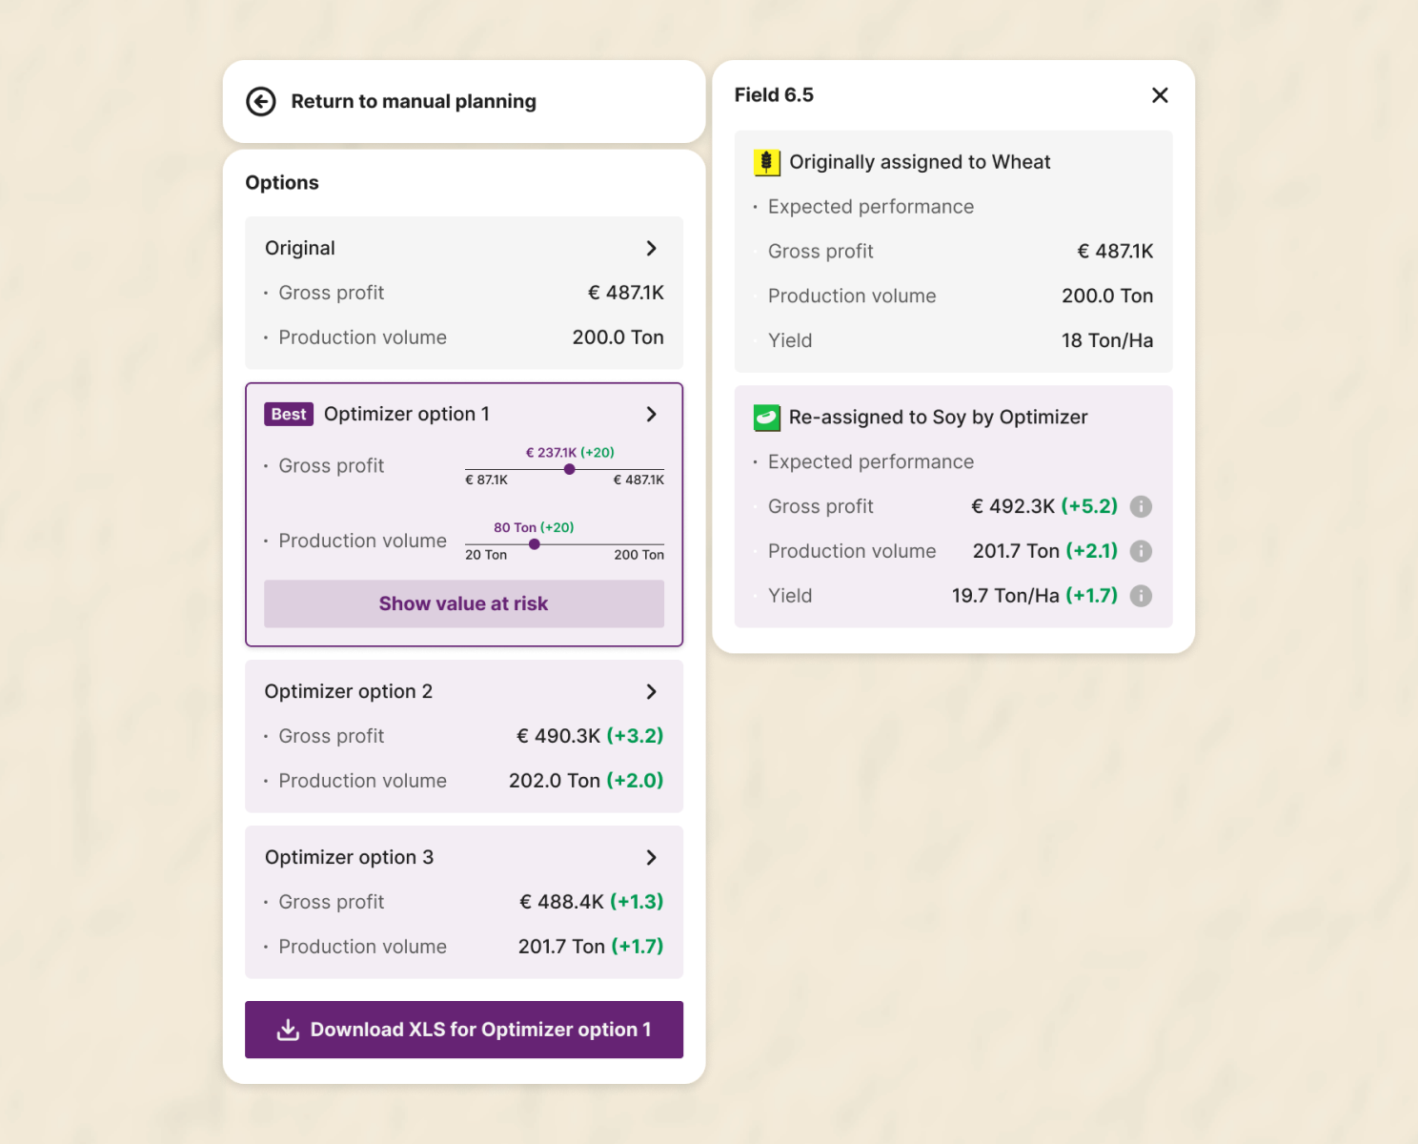Open info icon for Soy yield
The width and height of the screenshot is (1418, 1144).
(x=1141, y=596)
